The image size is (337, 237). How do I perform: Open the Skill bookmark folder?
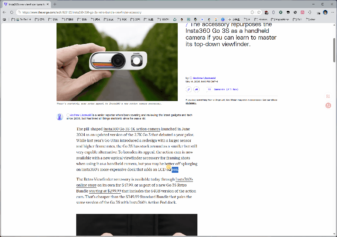pos(297,20)
